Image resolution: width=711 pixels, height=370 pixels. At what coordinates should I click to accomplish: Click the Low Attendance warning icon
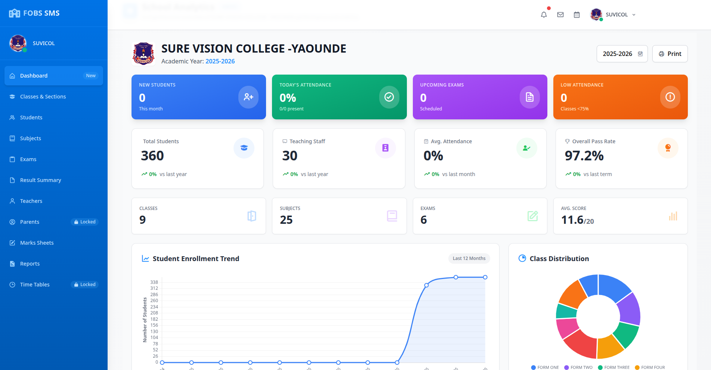click(670, 97)
